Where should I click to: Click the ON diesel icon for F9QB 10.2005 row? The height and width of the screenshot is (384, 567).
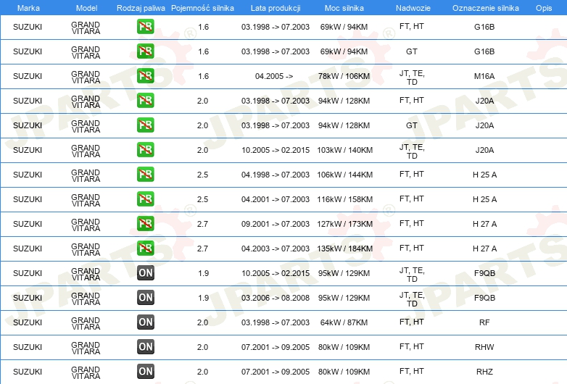click(145, 272)
